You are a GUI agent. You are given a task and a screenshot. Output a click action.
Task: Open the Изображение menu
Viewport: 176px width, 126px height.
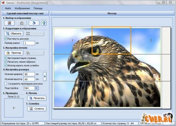(x=22, y=8)
